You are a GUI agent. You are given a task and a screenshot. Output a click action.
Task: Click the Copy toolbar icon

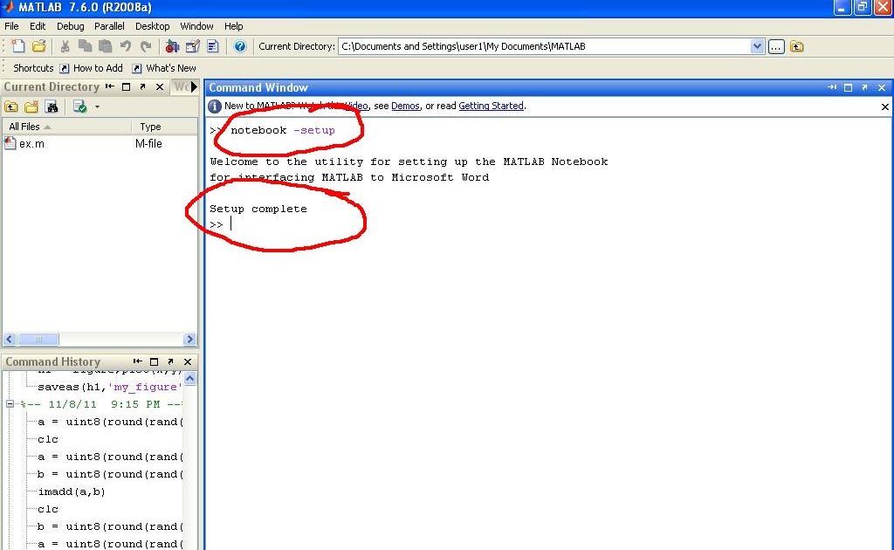(85, 46)
